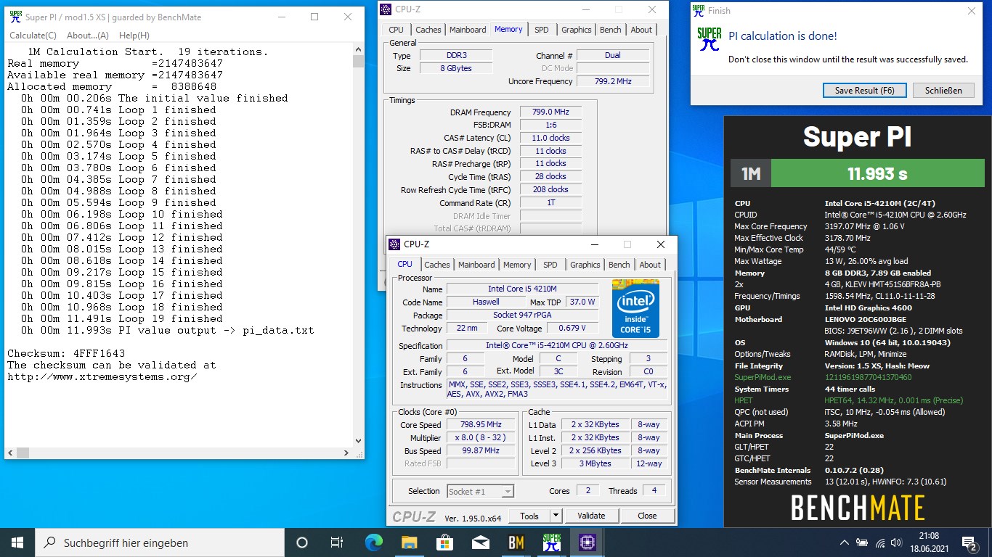Switch to CPU-Z taskbar icon
The height and width of the screenshot is (557, 992).
pos(587,542)
